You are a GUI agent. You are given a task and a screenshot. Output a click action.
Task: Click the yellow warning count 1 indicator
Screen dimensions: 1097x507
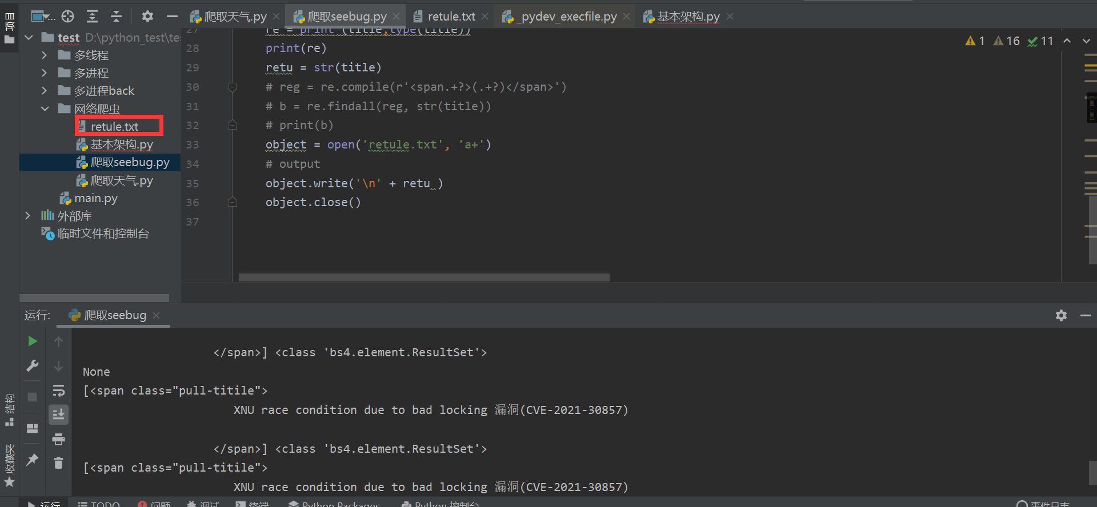tap(975, 41)
